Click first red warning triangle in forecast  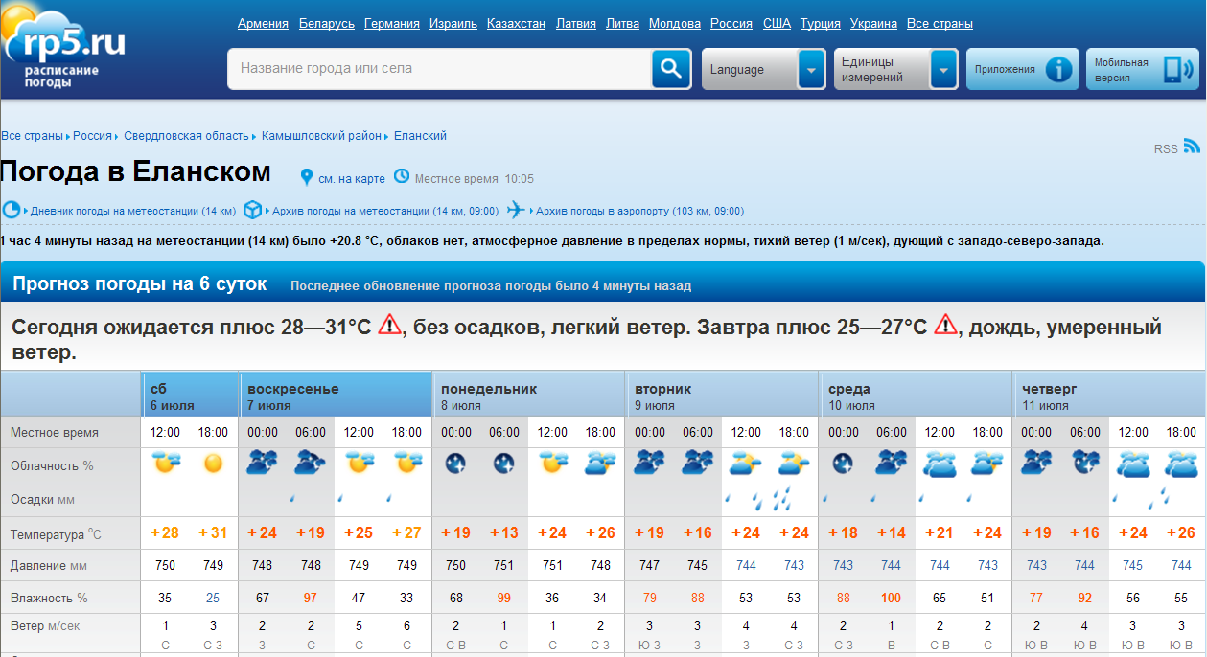pos(390,325)
